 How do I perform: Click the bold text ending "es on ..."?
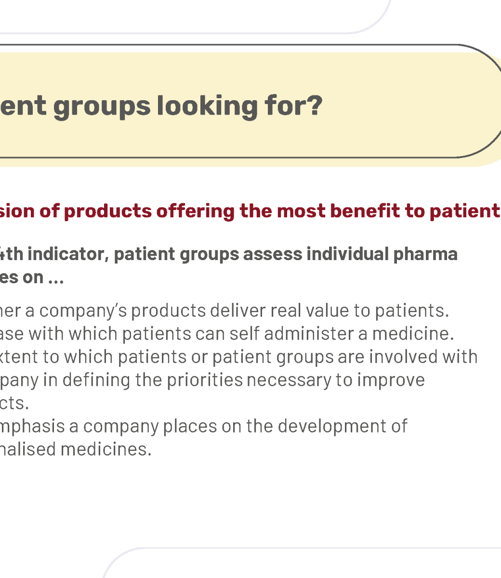[32, 277]
